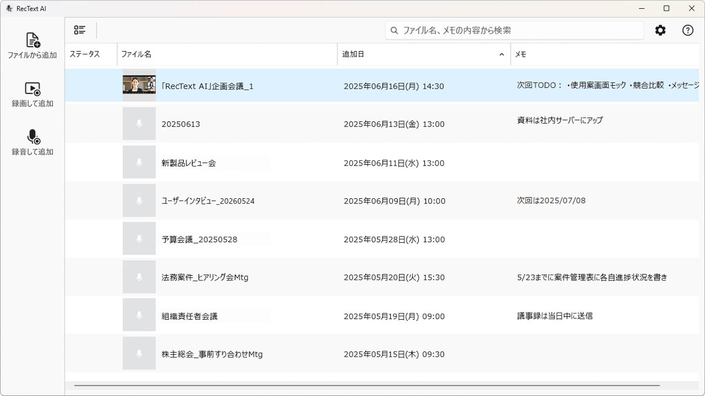The height and width of the screenshot is (396, 705).
Task: Click the file name and memo search field
Action: click(x=515, y=31)
